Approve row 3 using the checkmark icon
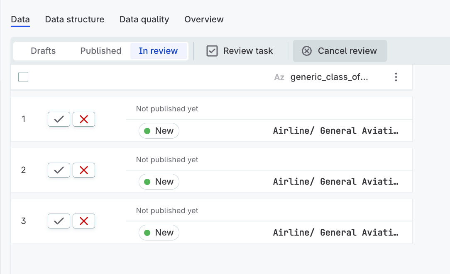The width and height of the screenshot is (450, 274). pyautogui.click(x=59, y=221)
